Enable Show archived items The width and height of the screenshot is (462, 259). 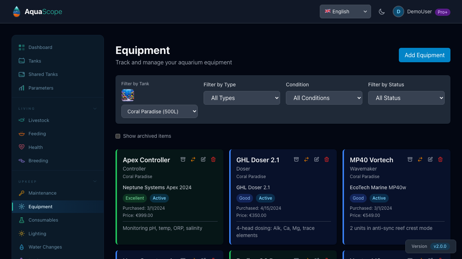pos(118,136)
